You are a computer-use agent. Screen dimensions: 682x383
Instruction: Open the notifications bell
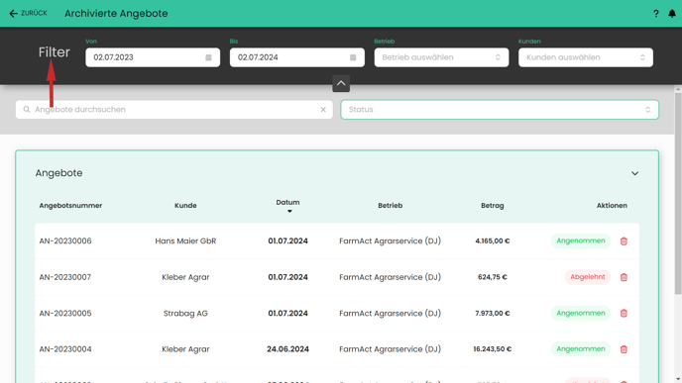tap(672, 14)
